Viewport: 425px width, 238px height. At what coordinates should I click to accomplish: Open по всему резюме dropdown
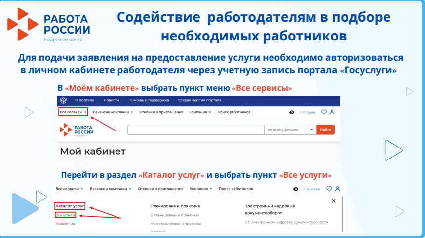[290, 130]
